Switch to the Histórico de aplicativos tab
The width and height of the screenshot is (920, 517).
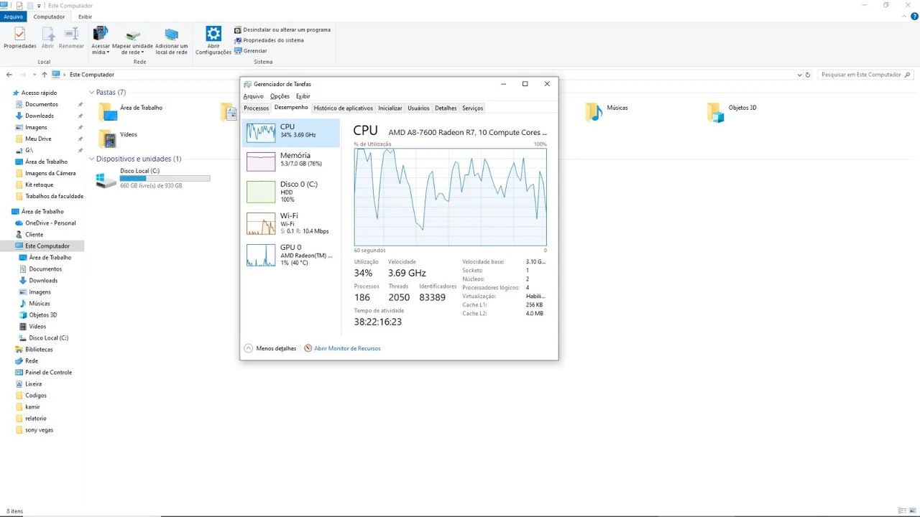tap(344, 108)
